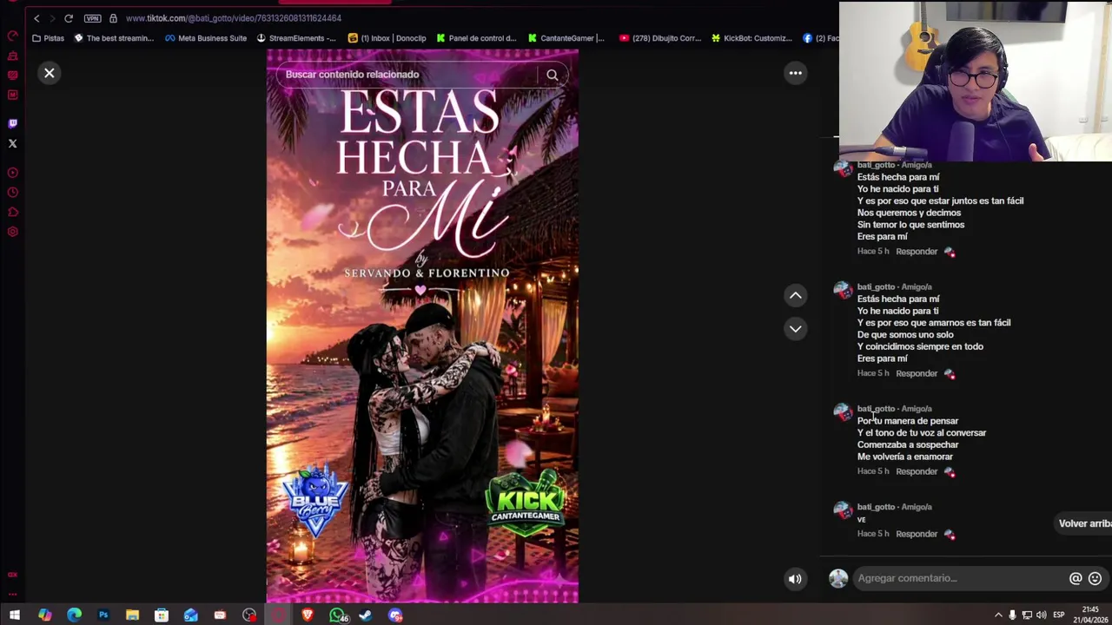Screen dimensions: 1112x625
Task: Open Microsoft Edge from the taskbar
Action: (x=74, y=615)
